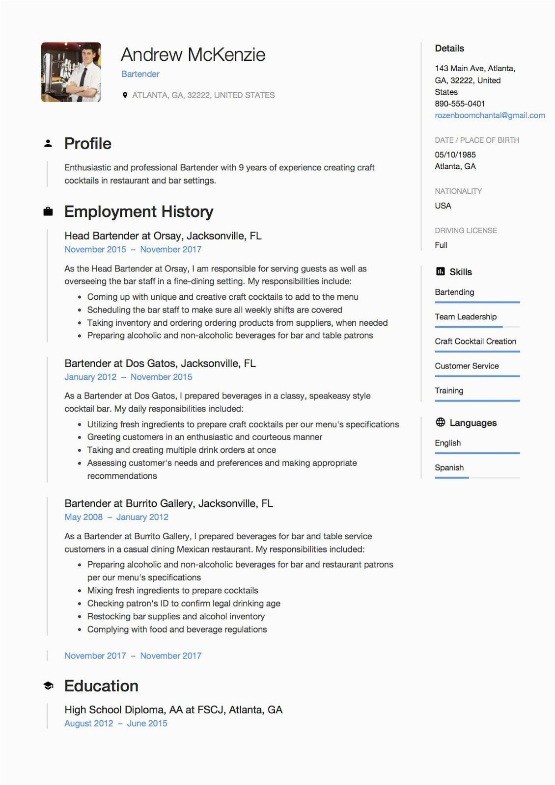Select the Bartender at Dos Gatos heading
The width and height of the screenshot is (555, 785).
160,364
